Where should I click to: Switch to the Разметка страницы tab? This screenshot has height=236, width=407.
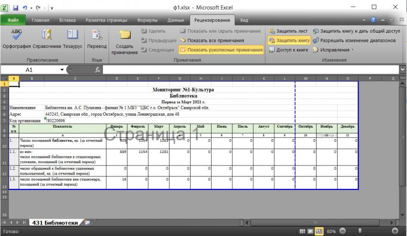point(106,20)
